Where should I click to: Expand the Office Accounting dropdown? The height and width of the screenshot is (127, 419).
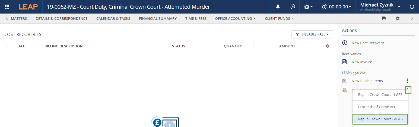tap(235, 18)
